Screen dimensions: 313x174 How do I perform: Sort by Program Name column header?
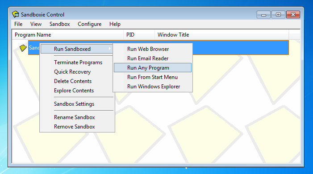[x=68, y=35]
